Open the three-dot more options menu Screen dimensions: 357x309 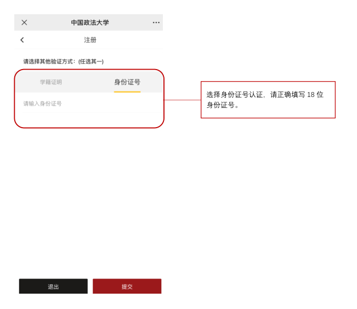pos(156,22)
